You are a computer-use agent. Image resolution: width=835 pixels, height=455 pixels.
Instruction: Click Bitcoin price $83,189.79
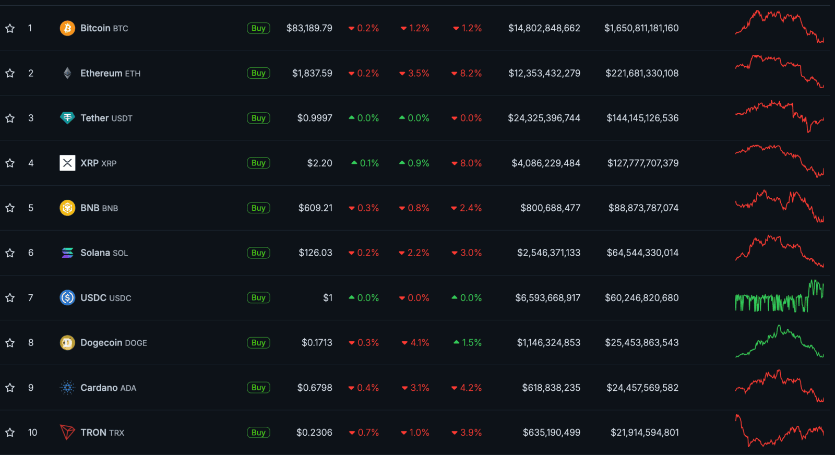pyautogui.click(x=309, y=28)
